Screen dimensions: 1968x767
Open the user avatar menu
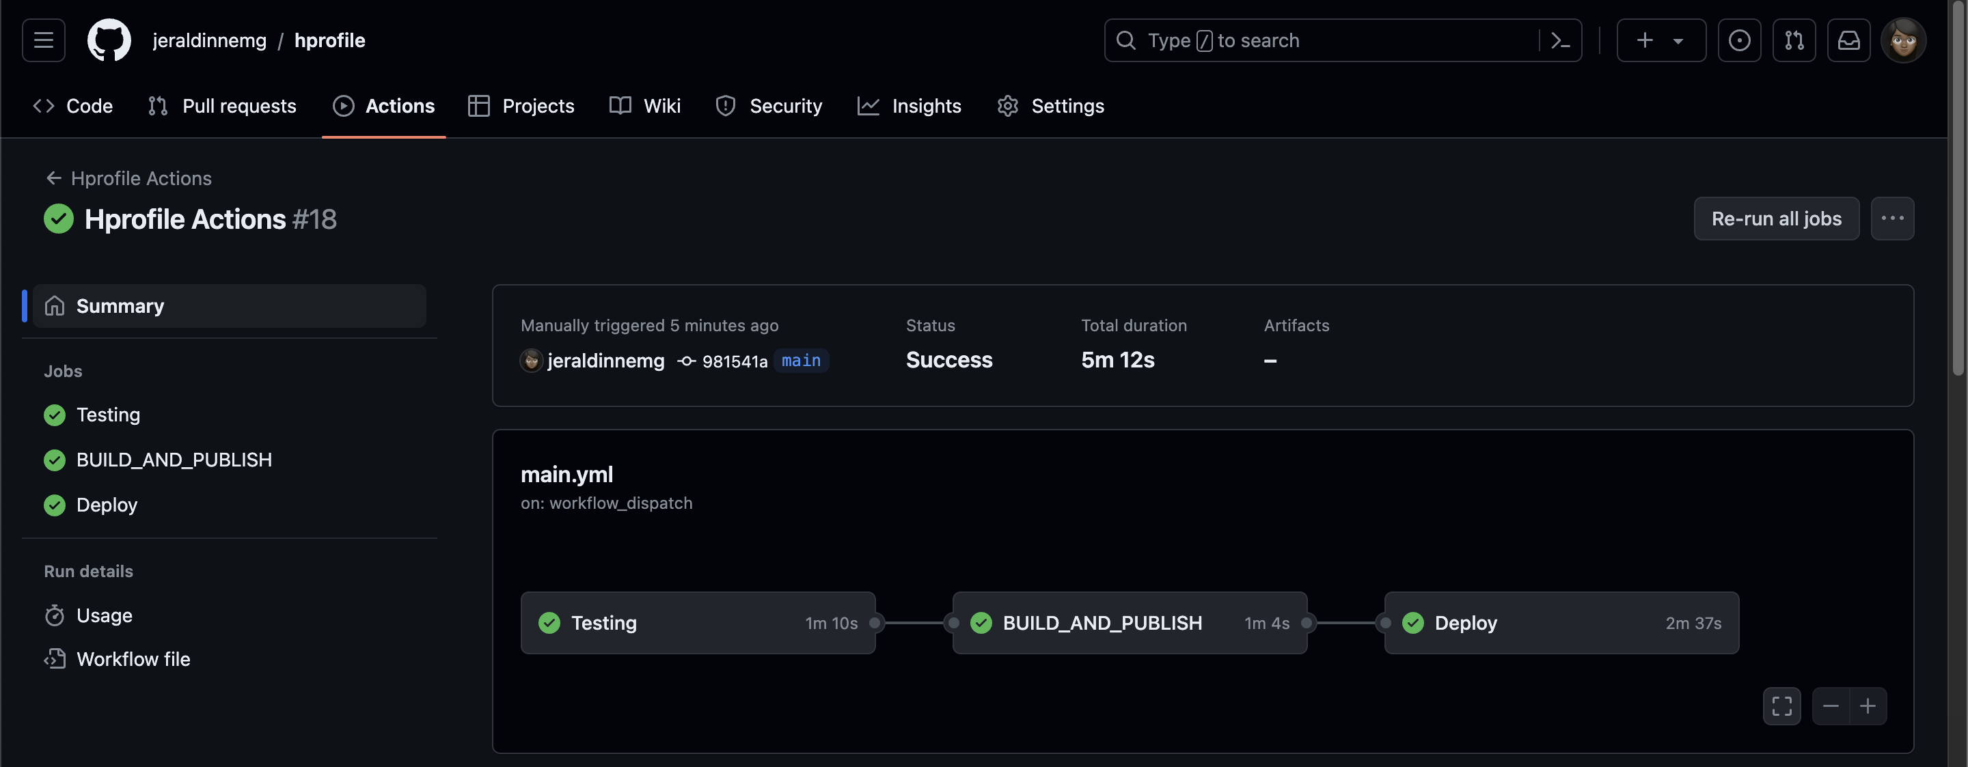click(x=1902, y=40)
